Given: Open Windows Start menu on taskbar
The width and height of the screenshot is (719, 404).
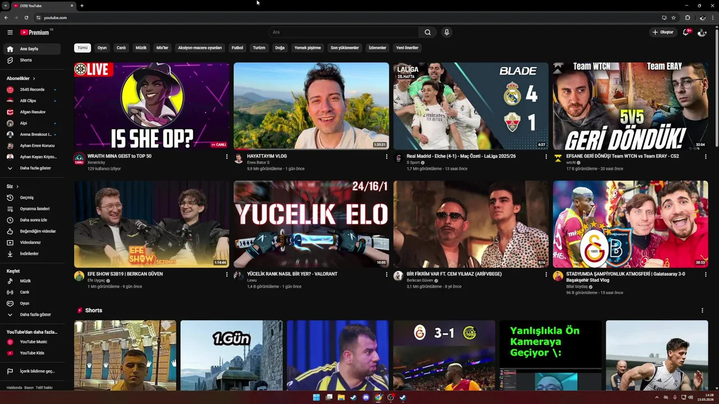Looking at the screenshot, I should click(316, 397).
